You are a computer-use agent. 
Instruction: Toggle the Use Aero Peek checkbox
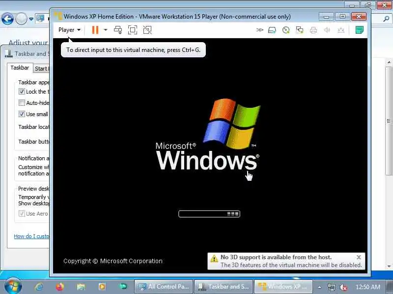[x=22, y=214]
